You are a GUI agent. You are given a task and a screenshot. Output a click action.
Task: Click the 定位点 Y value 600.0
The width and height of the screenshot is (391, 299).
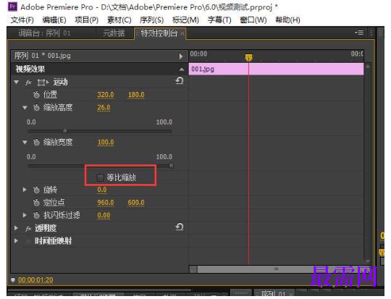[136, 203]
